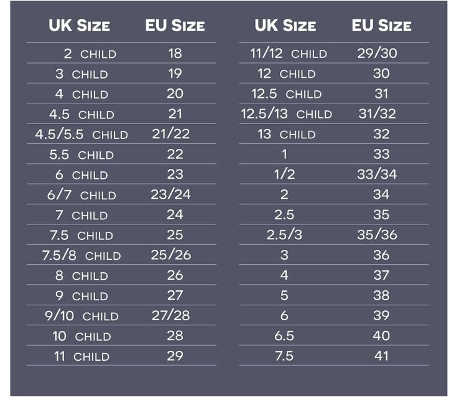
Task: Click the EU size 35/36 value
Action: click(x=377, y=235)
